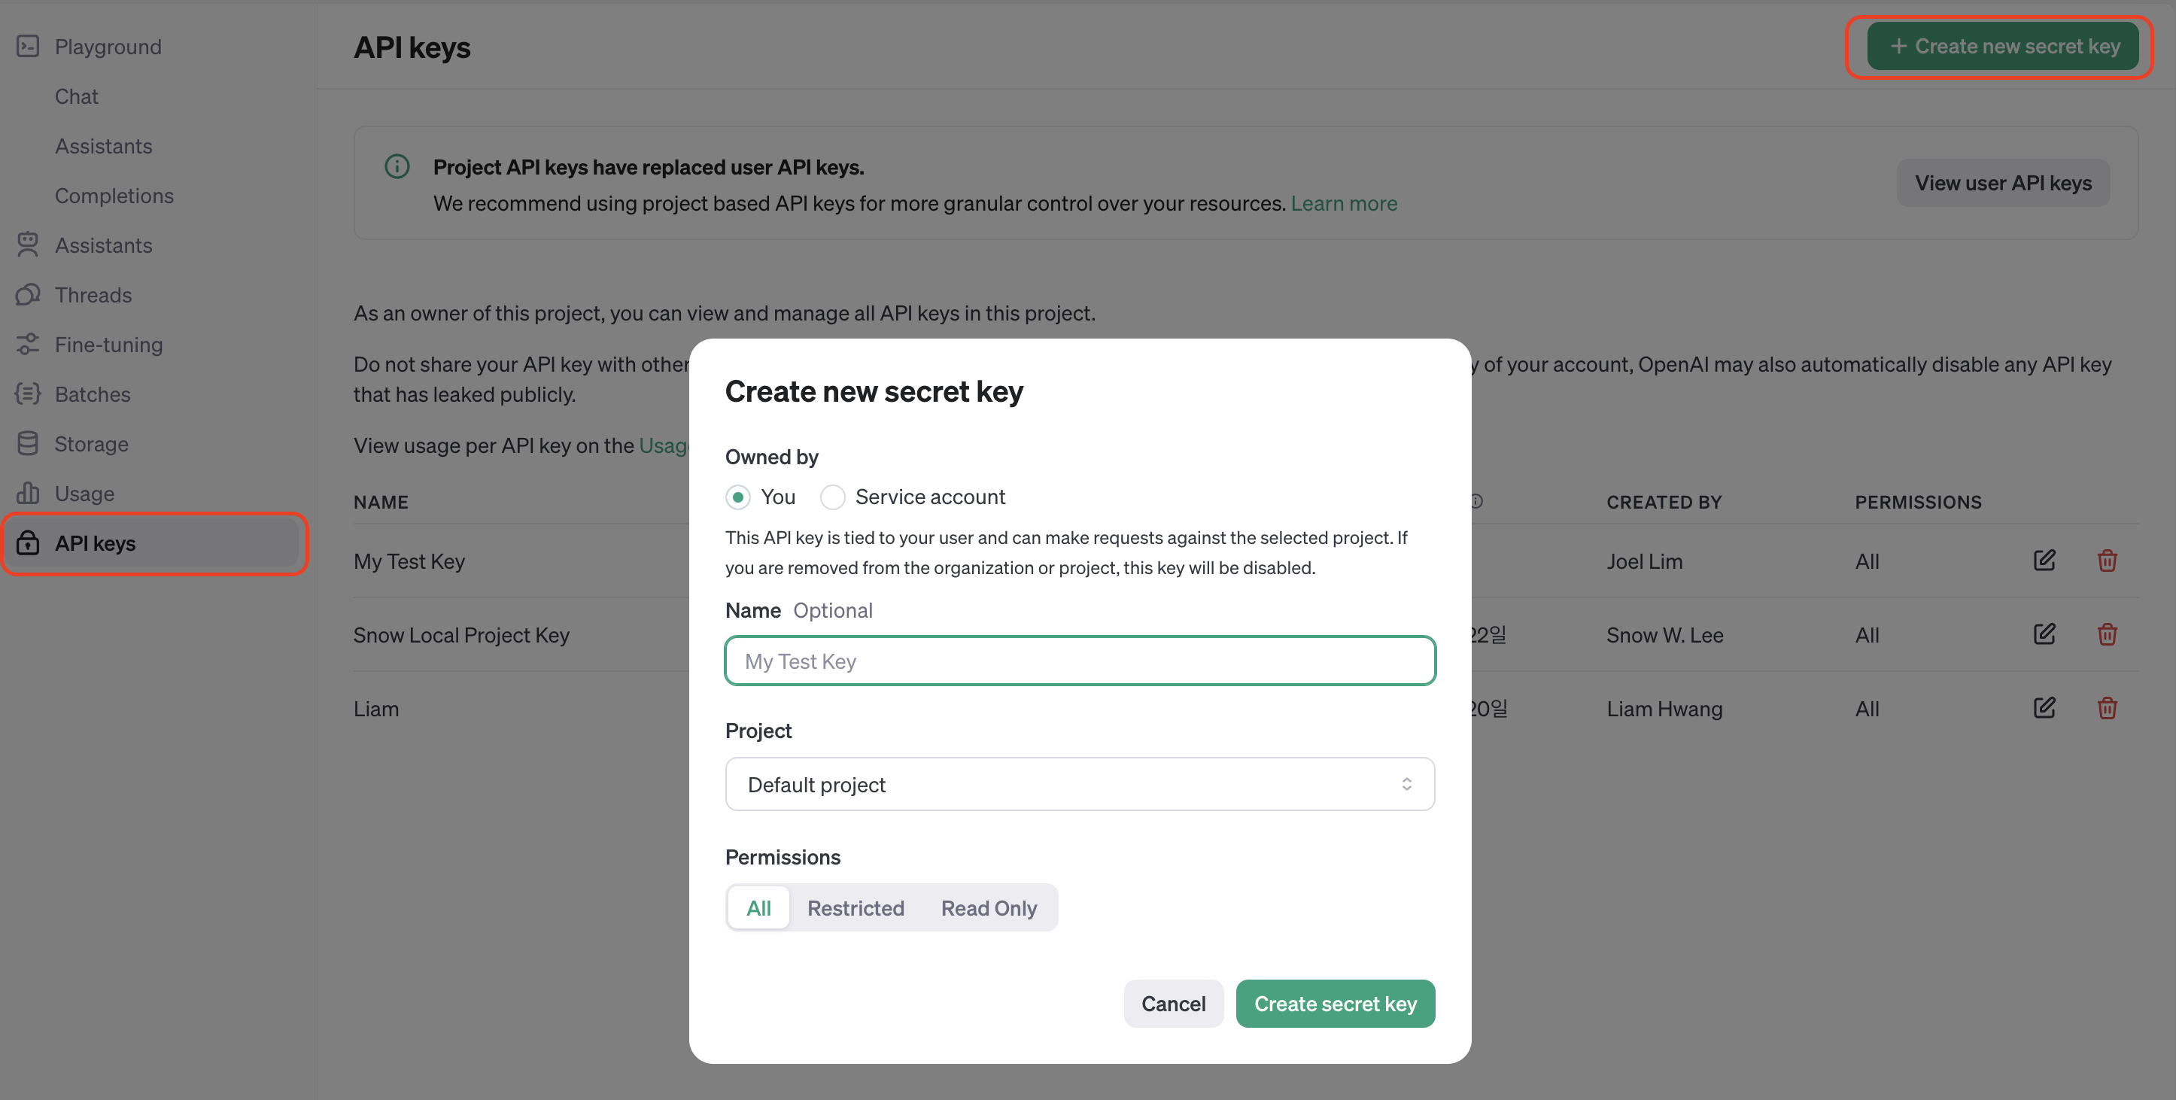Viewport: 2176px width, 1100px height.
Task: Click the API keys lock icon
Action: (x=28, y=543)
